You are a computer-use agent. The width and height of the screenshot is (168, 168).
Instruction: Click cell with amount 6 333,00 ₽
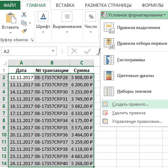point(82,113)
